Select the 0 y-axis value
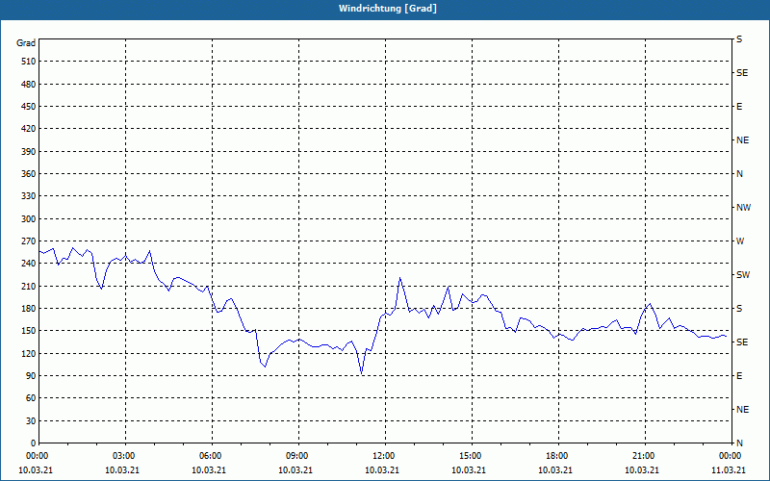The height and width of the screenshot is (481, 770). (x=34, y=443)
